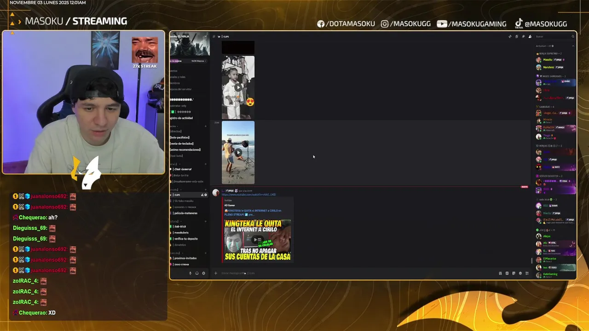Open the Chat-General channel
The height and width of the screenshot is (331, 589).
(182, 169)
